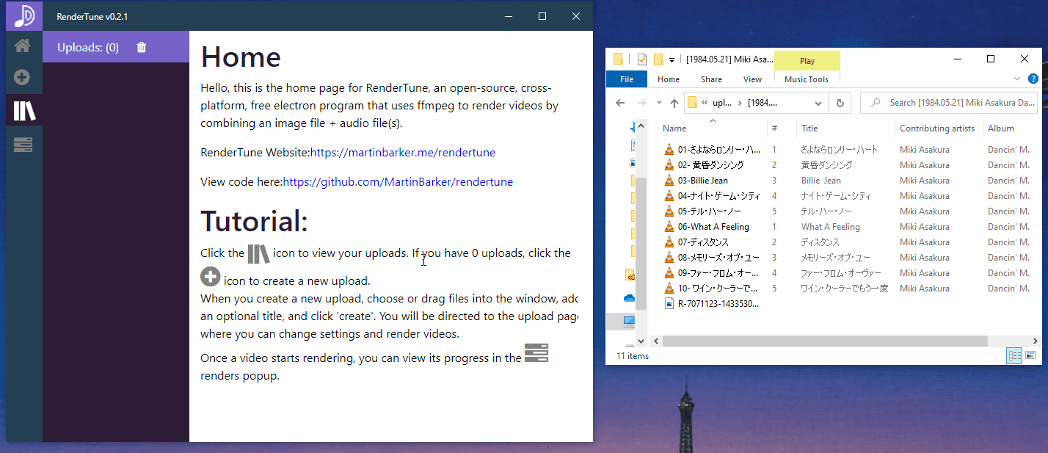The image size is (1048, 453).
Task: Switch to Large icons view in status bar
Action: (1030, 356)
